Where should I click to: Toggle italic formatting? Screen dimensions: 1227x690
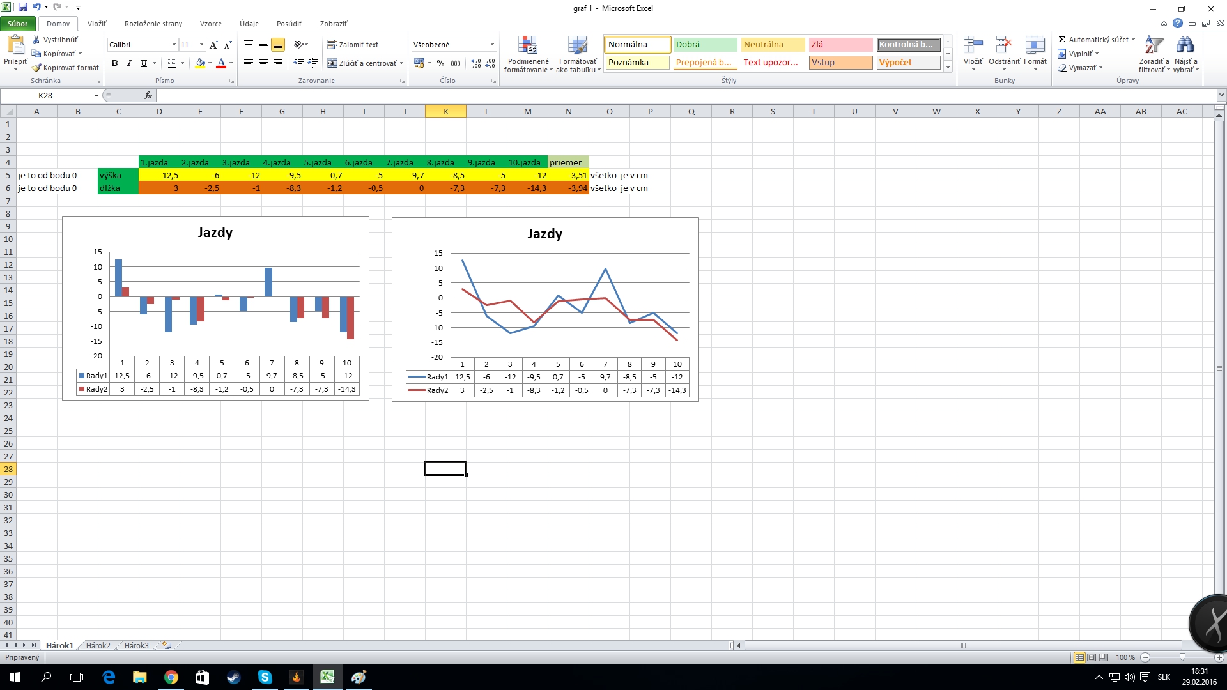click(129, 63)
